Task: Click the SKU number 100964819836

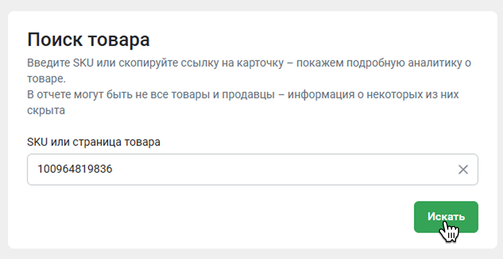Action: (75, 169)
